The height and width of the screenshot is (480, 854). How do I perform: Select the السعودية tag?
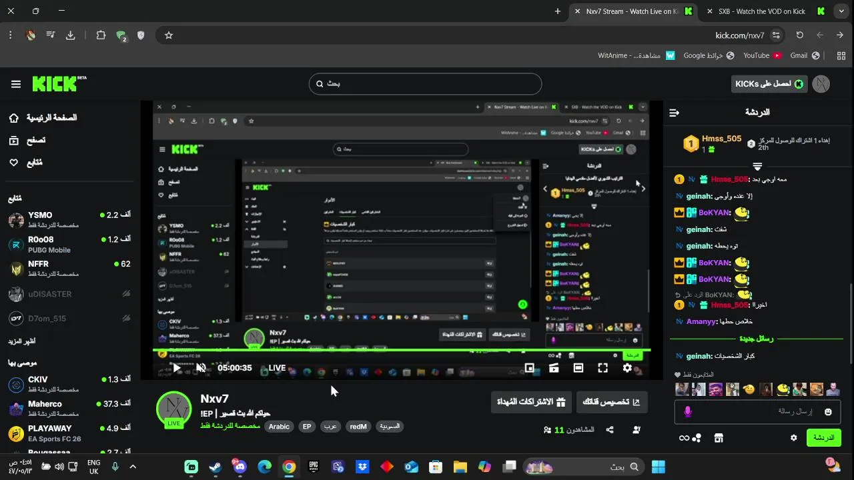coord(389,427)
